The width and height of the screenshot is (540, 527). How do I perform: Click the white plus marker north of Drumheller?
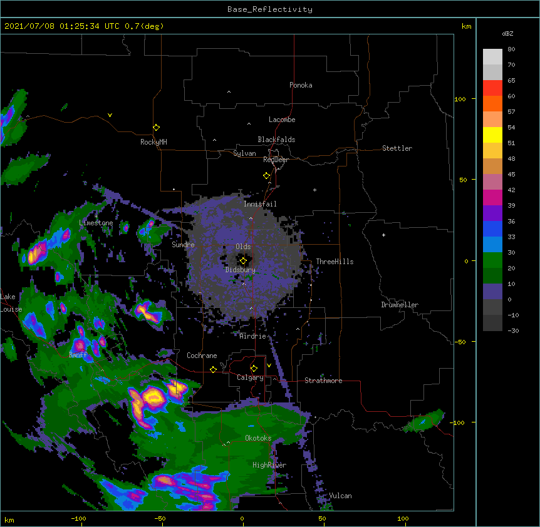tap(383, 235)
